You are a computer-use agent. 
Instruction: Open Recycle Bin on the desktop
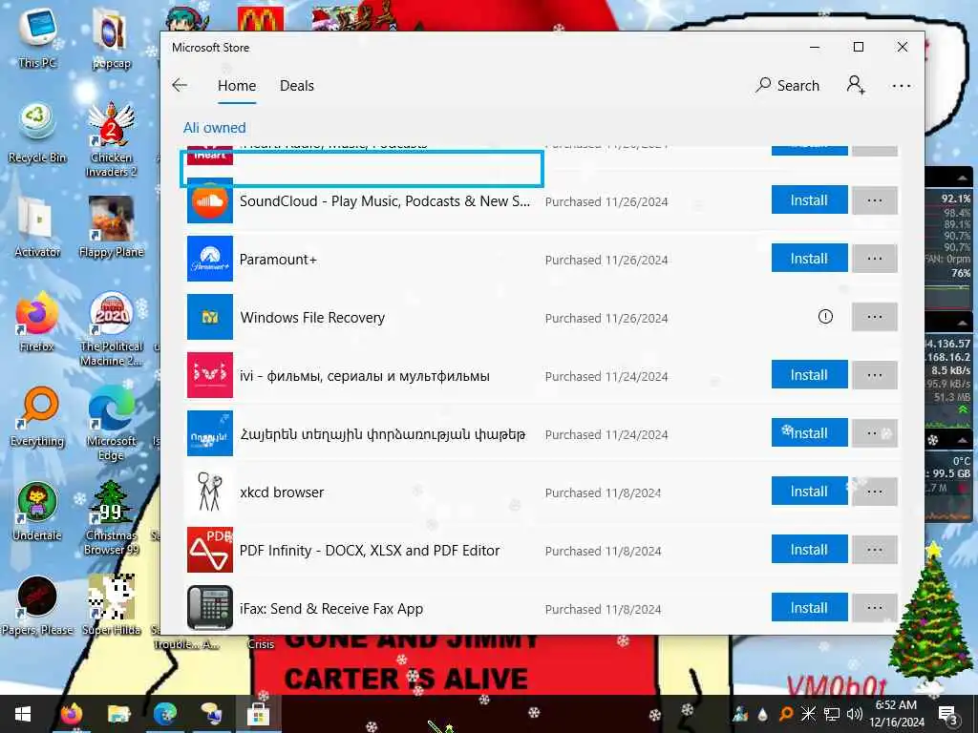click(37, 133)
